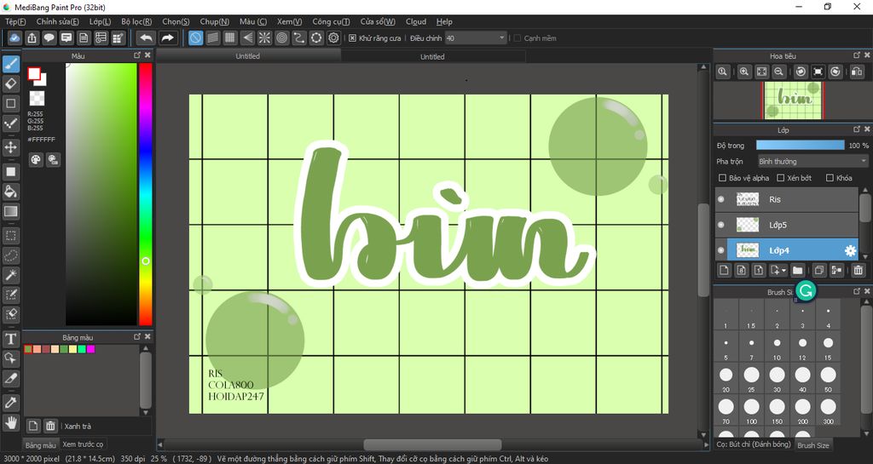This screenshot has height=464, width=873.
Task: Enable curve snap guide
Action: pyautogui.click(x=299, y=37)
